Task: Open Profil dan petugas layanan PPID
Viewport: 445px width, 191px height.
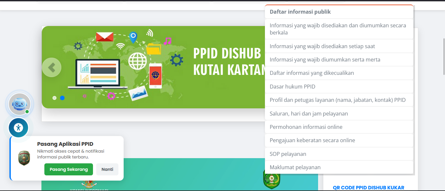Action: (339, 100)
